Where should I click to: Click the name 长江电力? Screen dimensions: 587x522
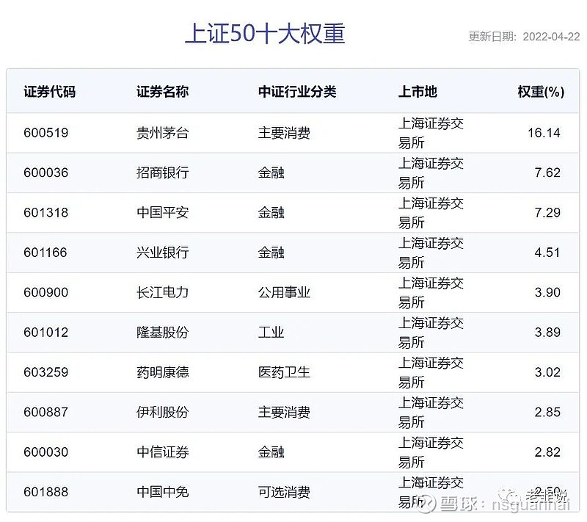162,292
